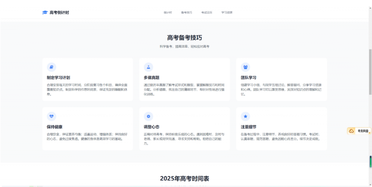
Task: Click the 2025年高考时间表 heading
Action: coord(185,179)
